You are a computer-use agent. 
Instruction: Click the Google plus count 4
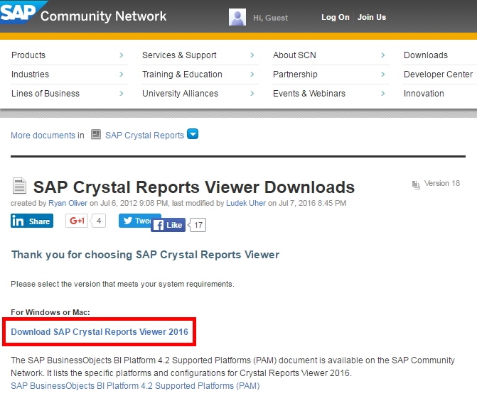99,221
